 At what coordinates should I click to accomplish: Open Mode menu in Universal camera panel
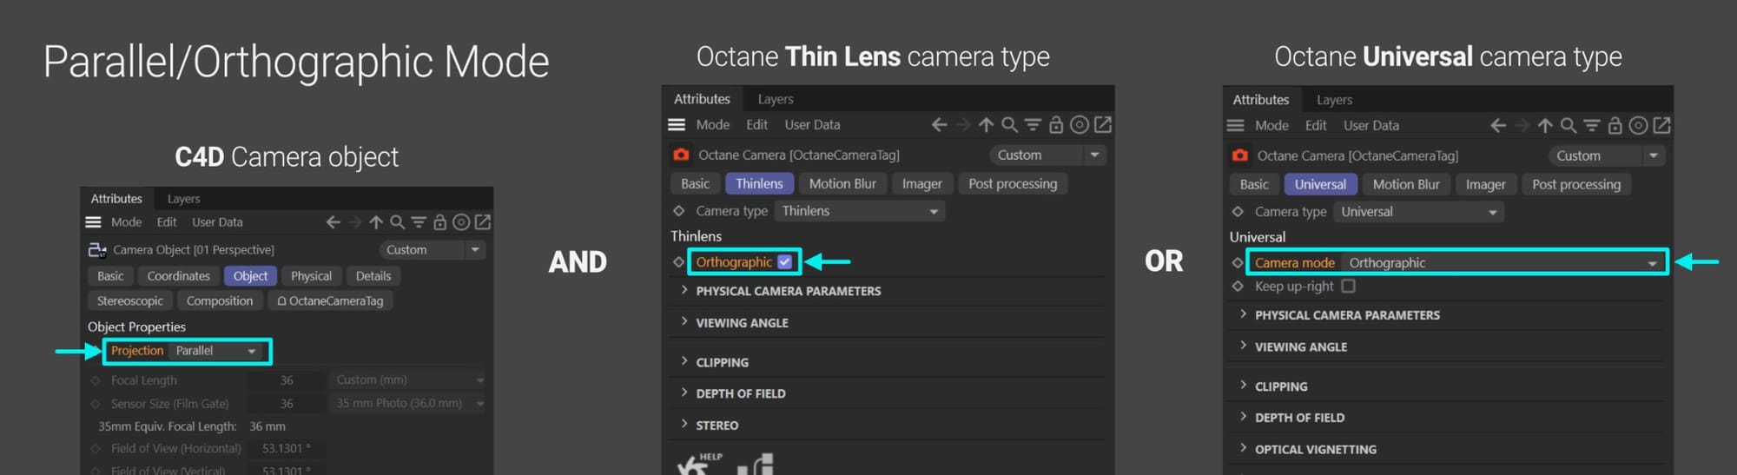pos(1271,126)
